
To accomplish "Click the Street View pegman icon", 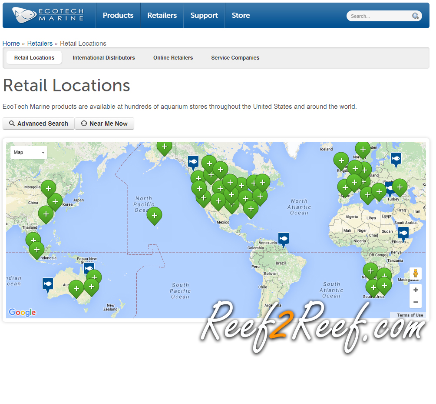I will coord(416,273).
